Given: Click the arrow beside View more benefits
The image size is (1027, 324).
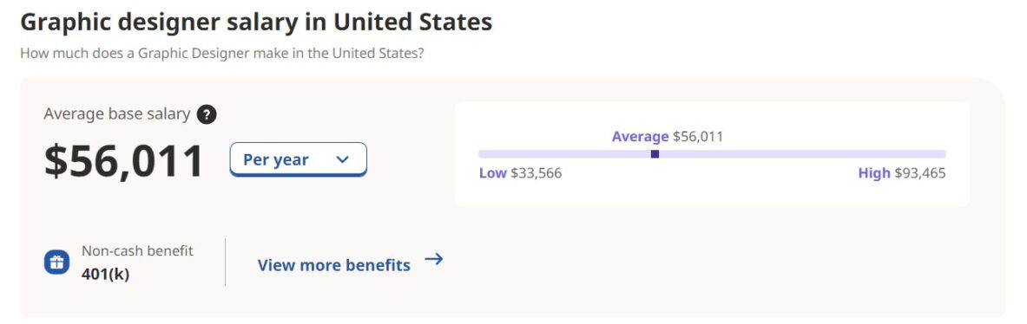Looking at the screenshot, I should point(433,259).
